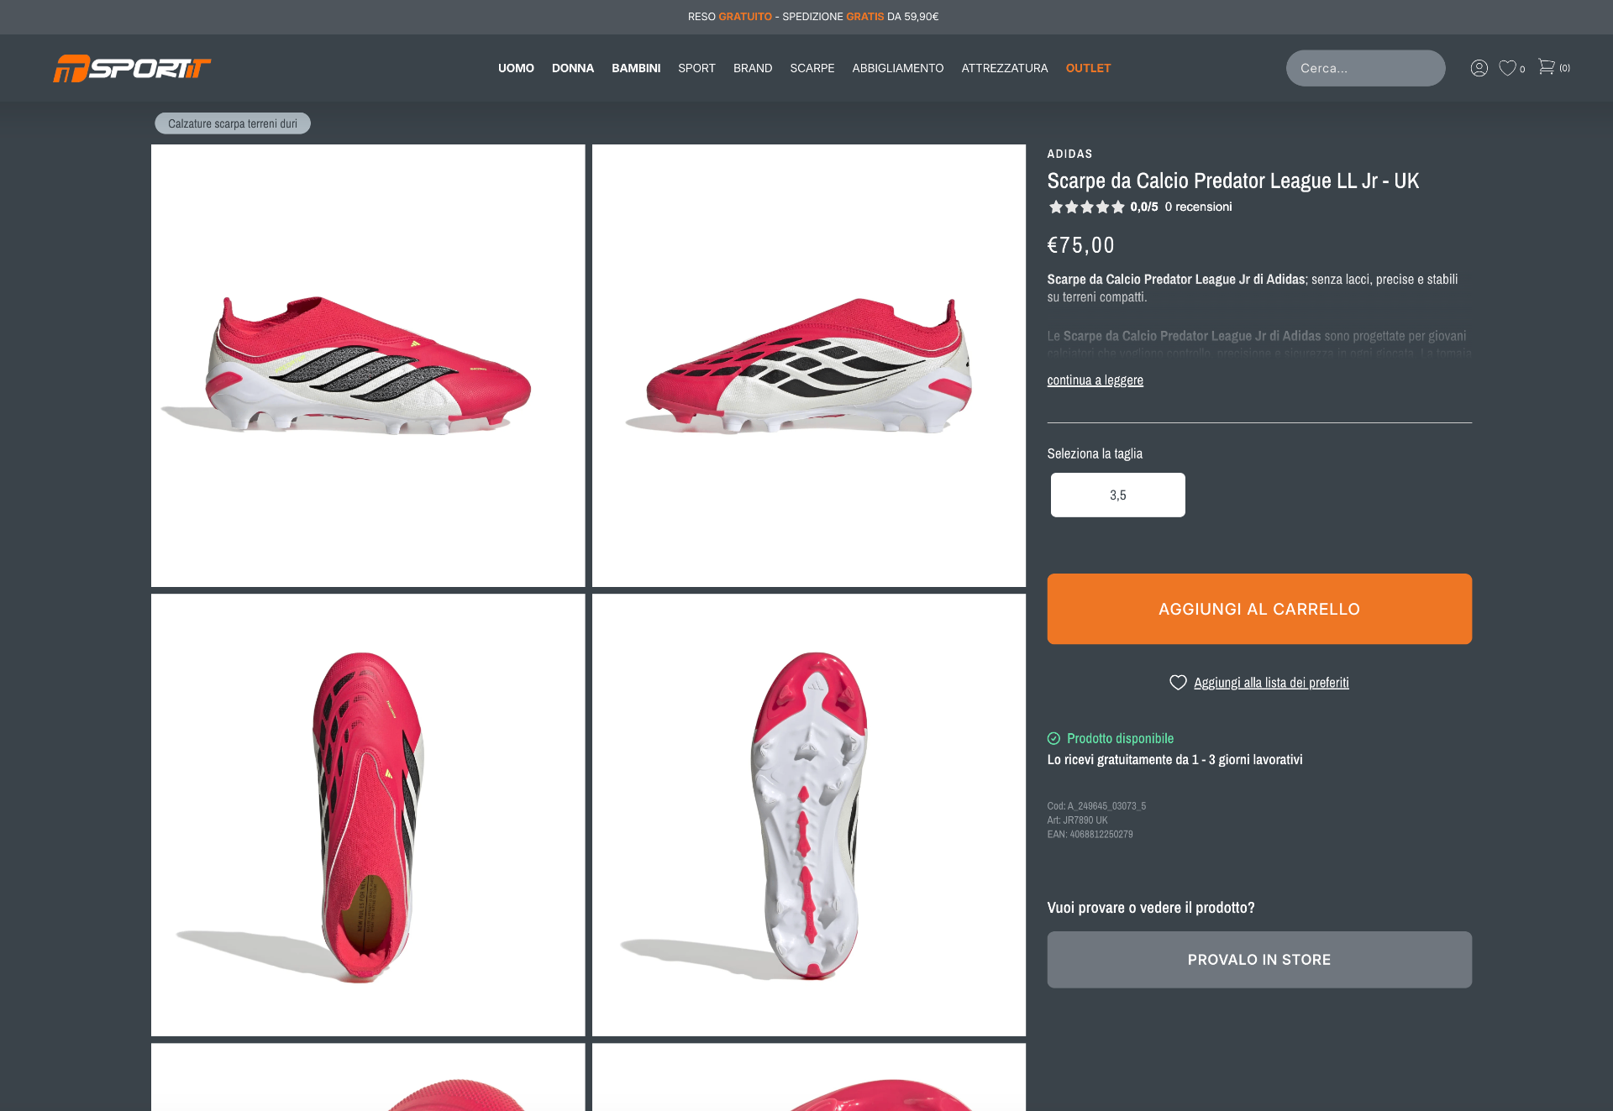Screen dimensions: 1613x1111
Task: Open the ADIDAS brand label
Action: 1069,154
